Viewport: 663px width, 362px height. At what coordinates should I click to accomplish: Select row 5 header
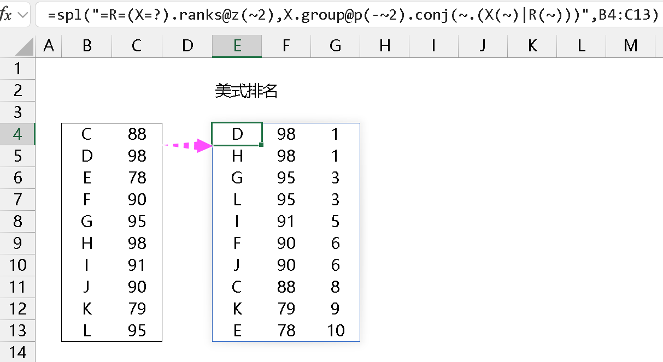(x=17, y=156)
